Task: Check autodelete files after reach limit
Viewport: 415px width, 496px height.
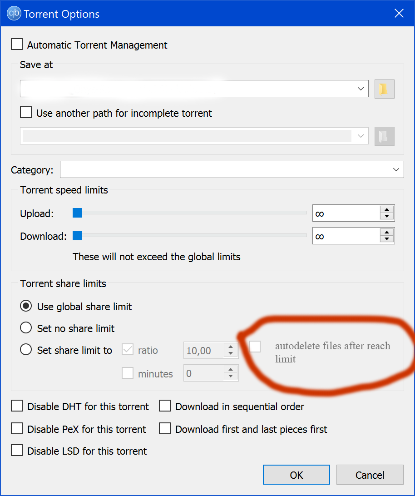Action: coord(254,346)
